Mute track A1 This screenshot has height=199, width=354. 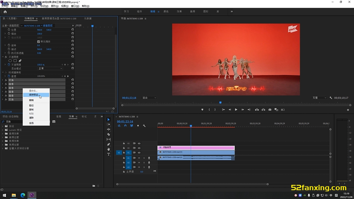(x=139, y=158)
